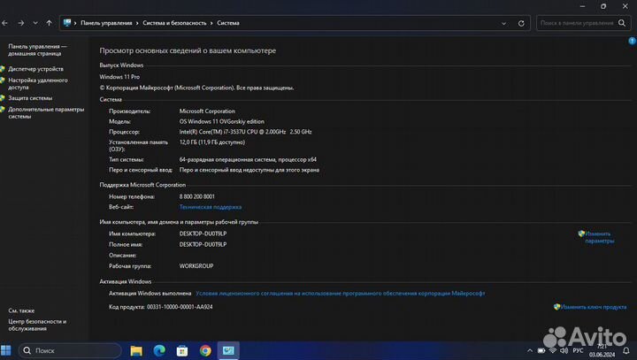
Task: Launch Microsoft Edge from taskbar
Action: (159, 350)
